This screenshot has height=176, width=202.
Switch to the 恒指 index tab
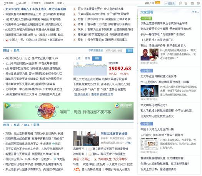pos(87,59)
